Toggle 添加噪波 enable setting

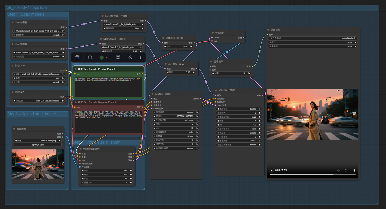(x=176, y=112)
